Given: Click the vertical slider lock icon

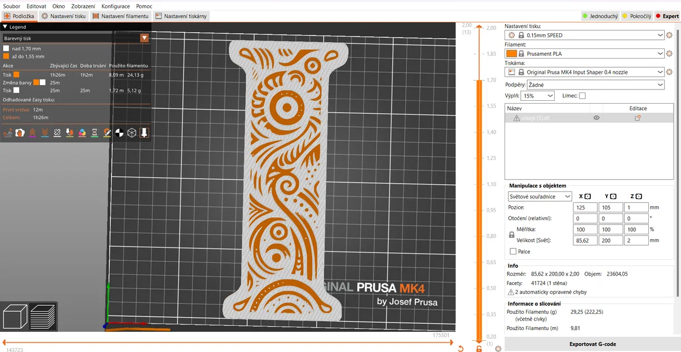Looking at the screenshot, I should point(479,349).
